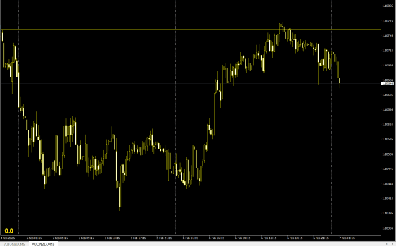This screenshot has height=246, width=396.
Task: Click the 1.10475 price axis label
Action: coord(387,169)
